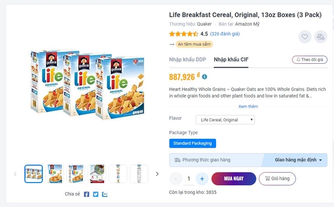Add product to wishlist with heart icon

point(305,37)
